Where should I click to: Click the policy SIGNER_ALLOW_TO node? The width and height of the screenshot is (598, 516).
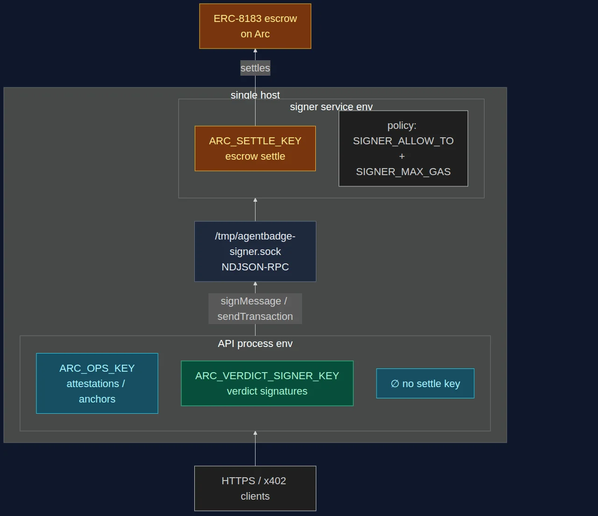(403, 148)
